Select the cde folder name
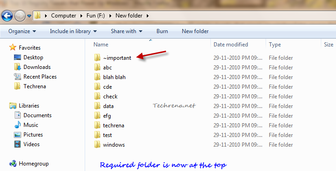 tap(107, 87)
